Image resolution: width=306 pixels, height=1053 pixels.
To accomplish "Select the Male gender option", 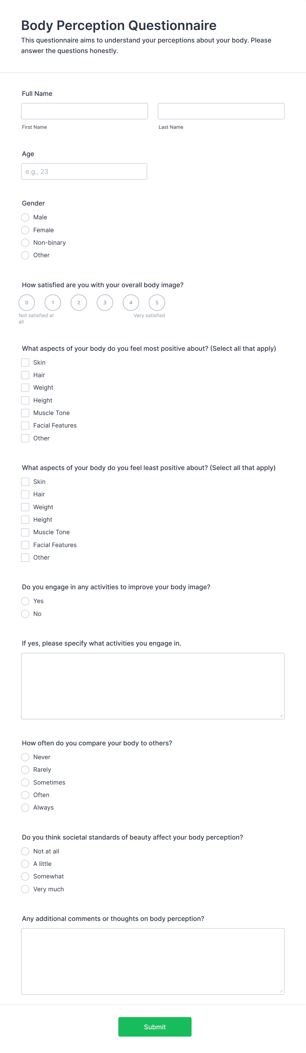I will click(x=25, y=217).
